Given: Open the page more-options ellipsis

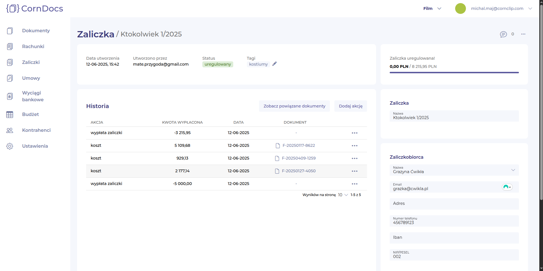Looking at the screenshot, I should (523, 34).
